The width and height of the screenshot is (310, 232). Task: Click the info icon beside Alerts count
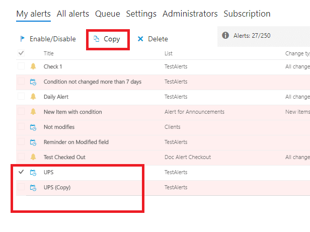click(x=225, y=35)
